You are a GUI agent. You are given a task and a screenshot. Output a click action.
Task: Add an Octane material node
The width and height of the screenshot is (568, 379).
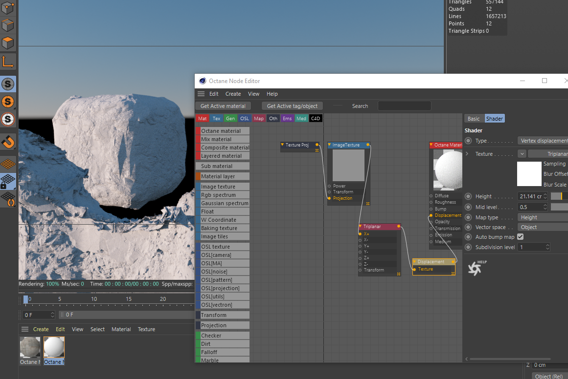[x=223, y=131]
